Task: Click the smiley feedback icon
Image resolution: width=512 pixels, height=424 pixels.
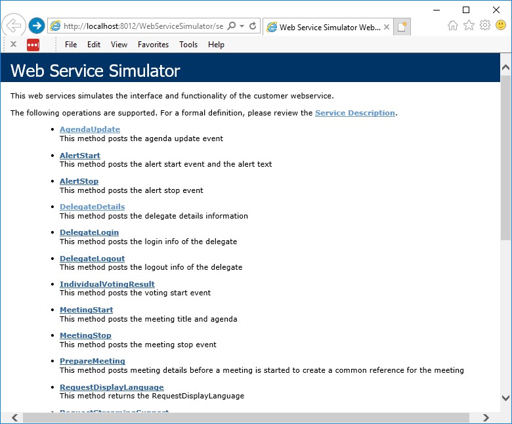Action: click(501, 25)
